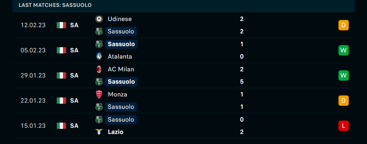Click the AC Milan club crest icon
Screen dimensions: 367x144
[x=99, y=69]
